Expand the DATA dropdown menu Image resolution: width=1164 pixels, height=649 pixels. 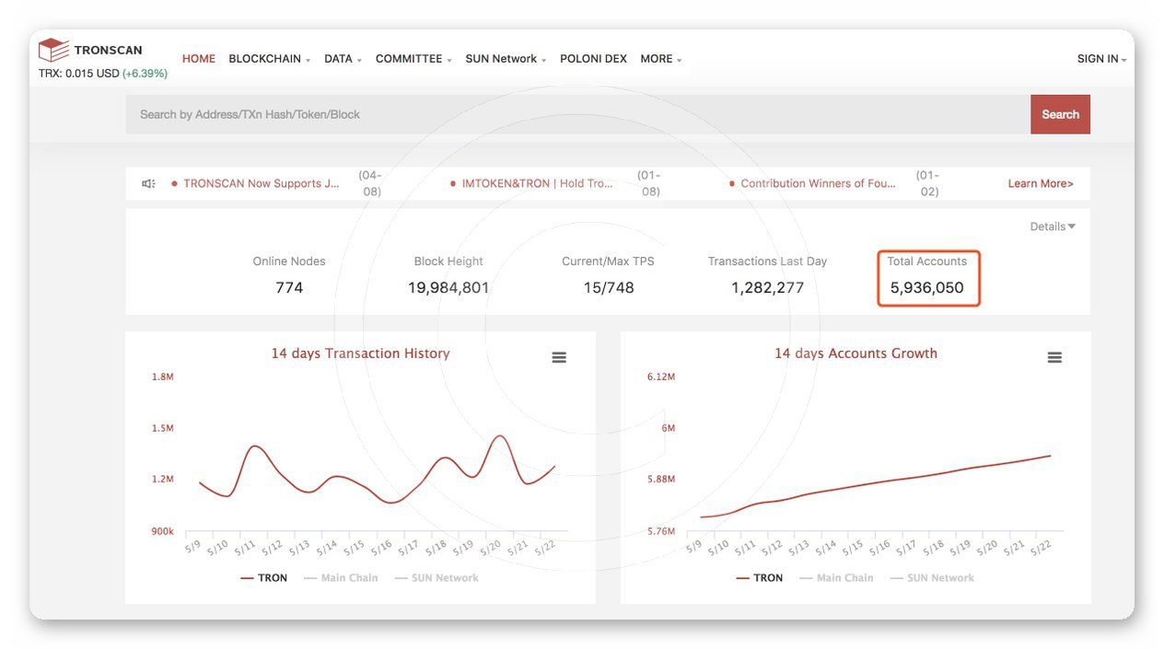click(343, 59)
